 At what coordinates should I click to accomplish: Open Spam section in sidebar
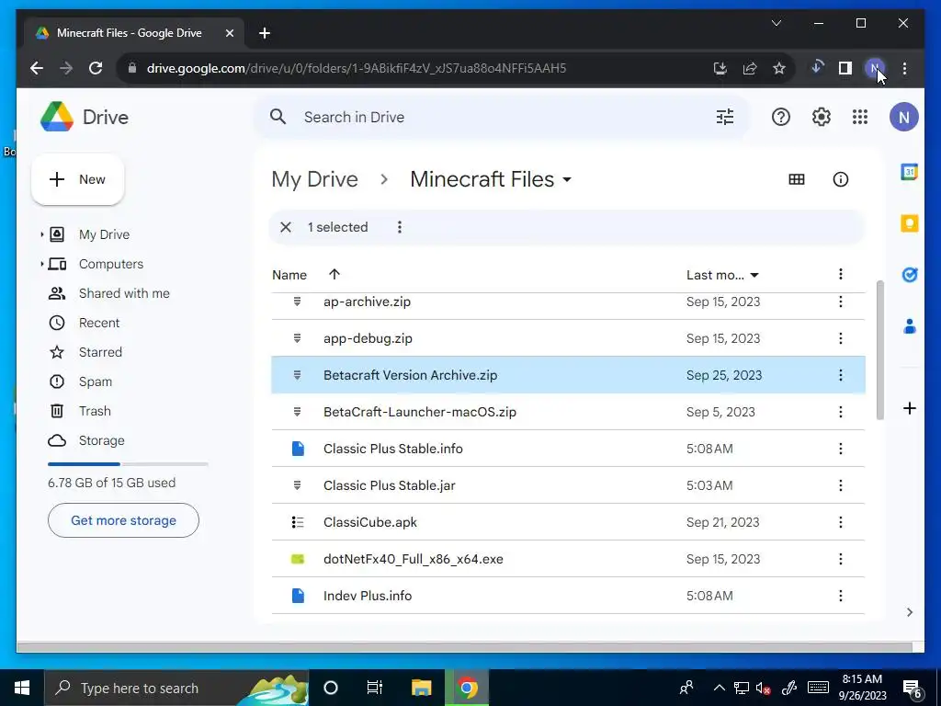[x=95, y=381]
